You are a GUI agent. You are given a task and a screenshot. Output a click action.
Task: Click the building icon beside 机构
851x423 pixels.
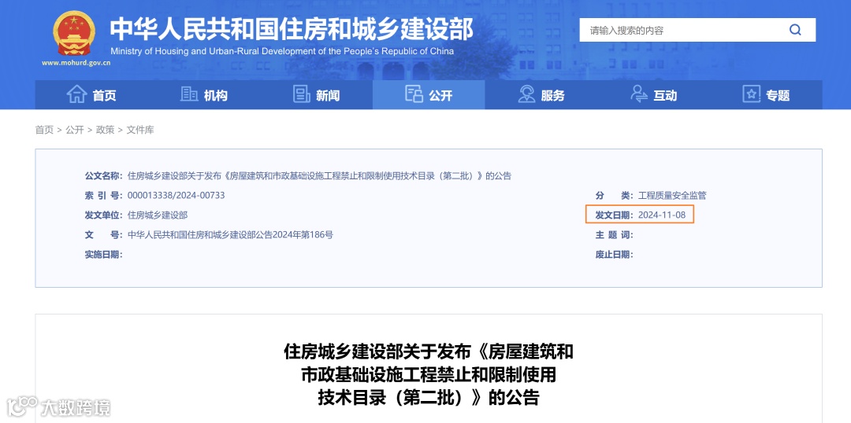[189, 94]
